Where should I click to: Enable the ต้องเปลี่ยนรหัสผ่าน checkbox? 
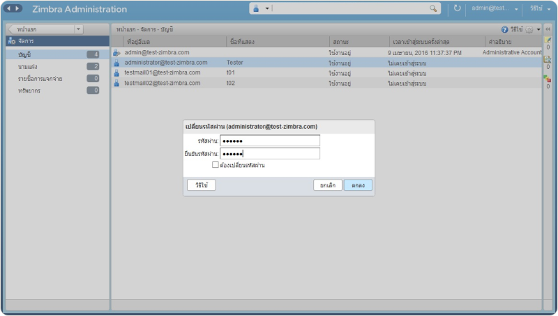(x=216, y=165)
